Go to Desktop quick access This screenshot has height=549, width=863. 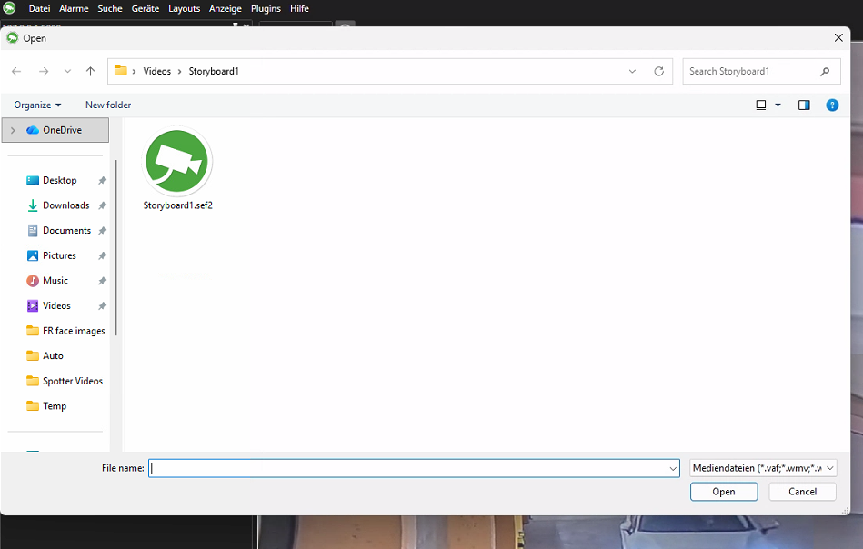59,181
